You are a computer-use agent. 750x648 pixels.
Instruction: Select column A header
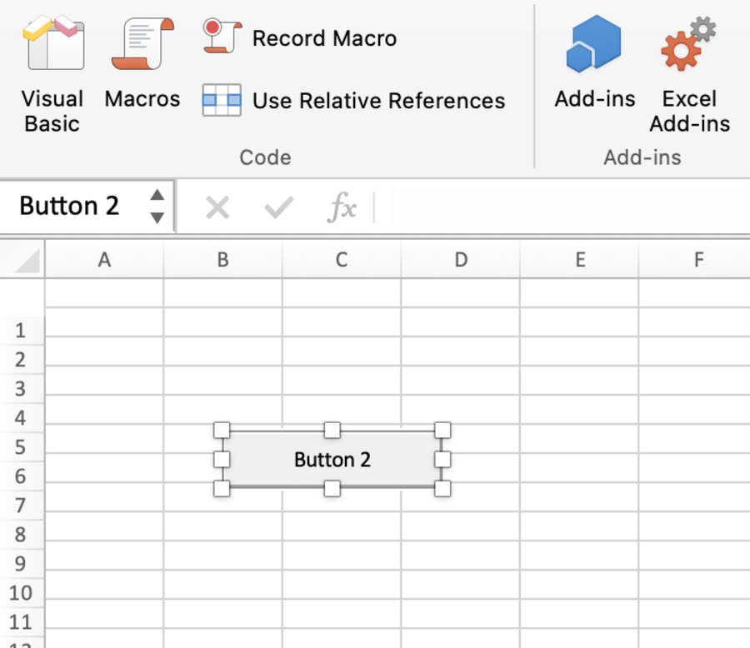[x=104, y=260]
